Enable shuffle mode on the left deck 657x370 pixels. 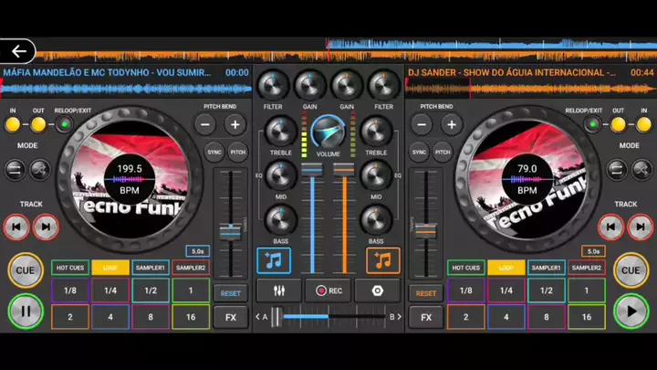tap(40, 169)
